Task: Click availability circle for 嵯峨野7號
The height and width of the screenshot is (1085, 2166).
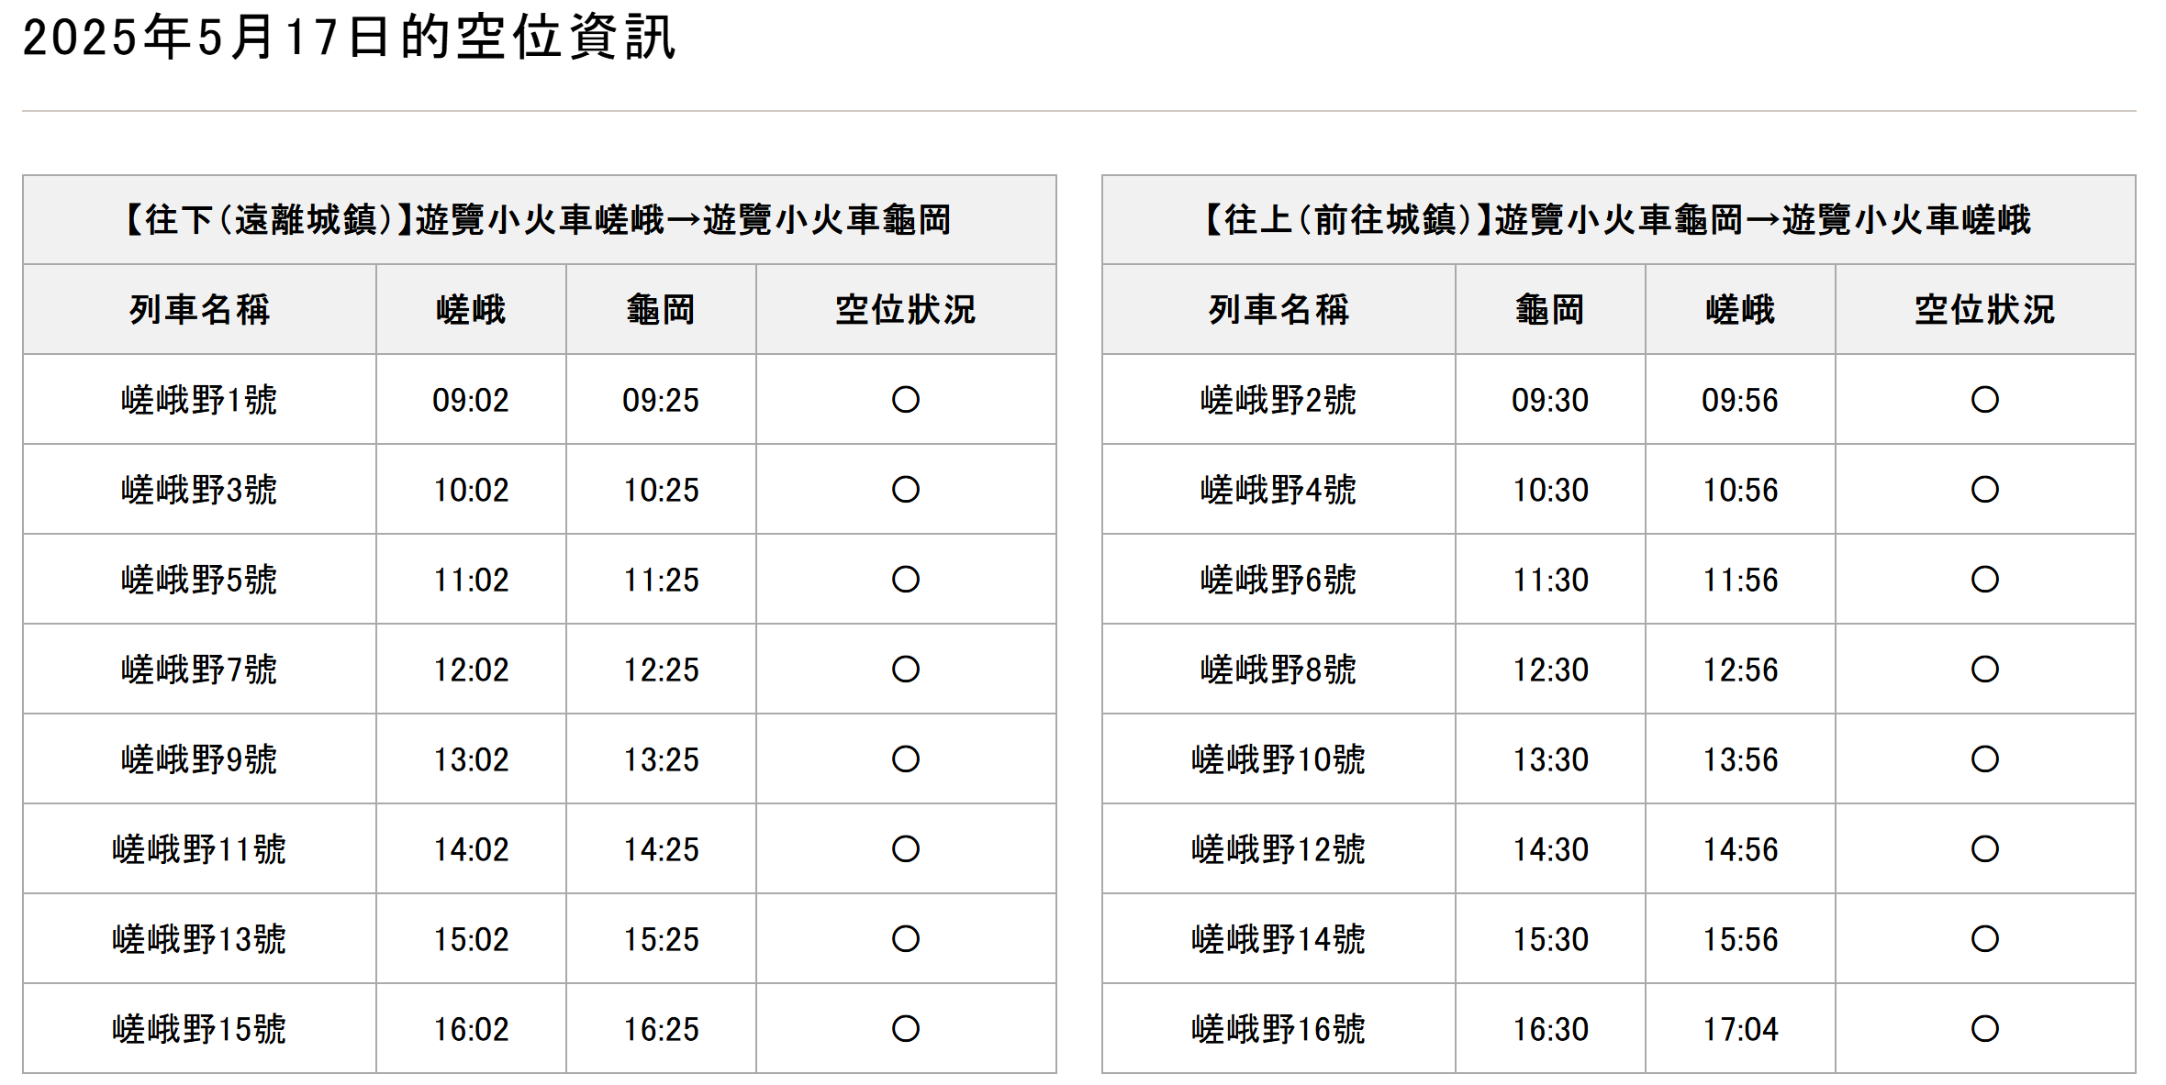Action: pyautogui.click(x=905, y=670)
